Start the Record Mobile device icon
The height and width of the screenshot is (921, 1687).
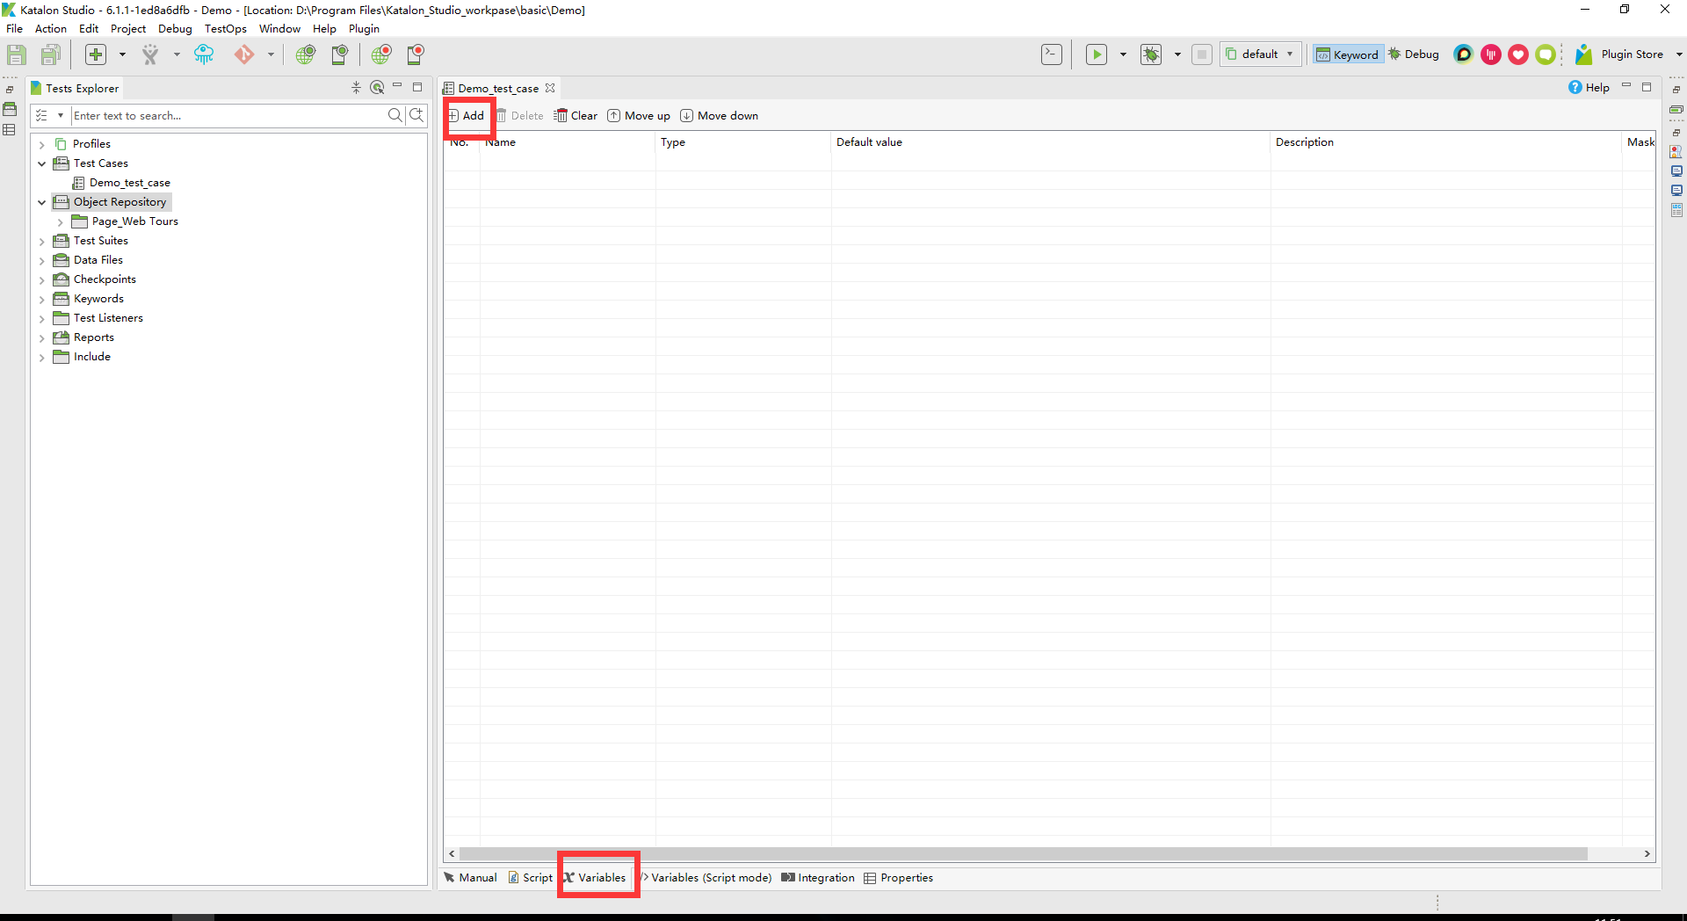point(416,54)
